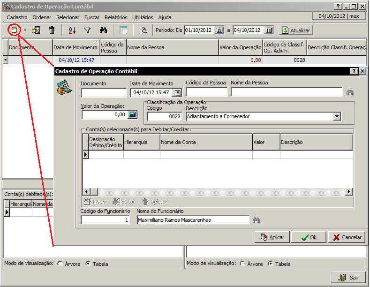
Task: Click binoculars next to Nome do Funcionário
Action: click(256, 220)
